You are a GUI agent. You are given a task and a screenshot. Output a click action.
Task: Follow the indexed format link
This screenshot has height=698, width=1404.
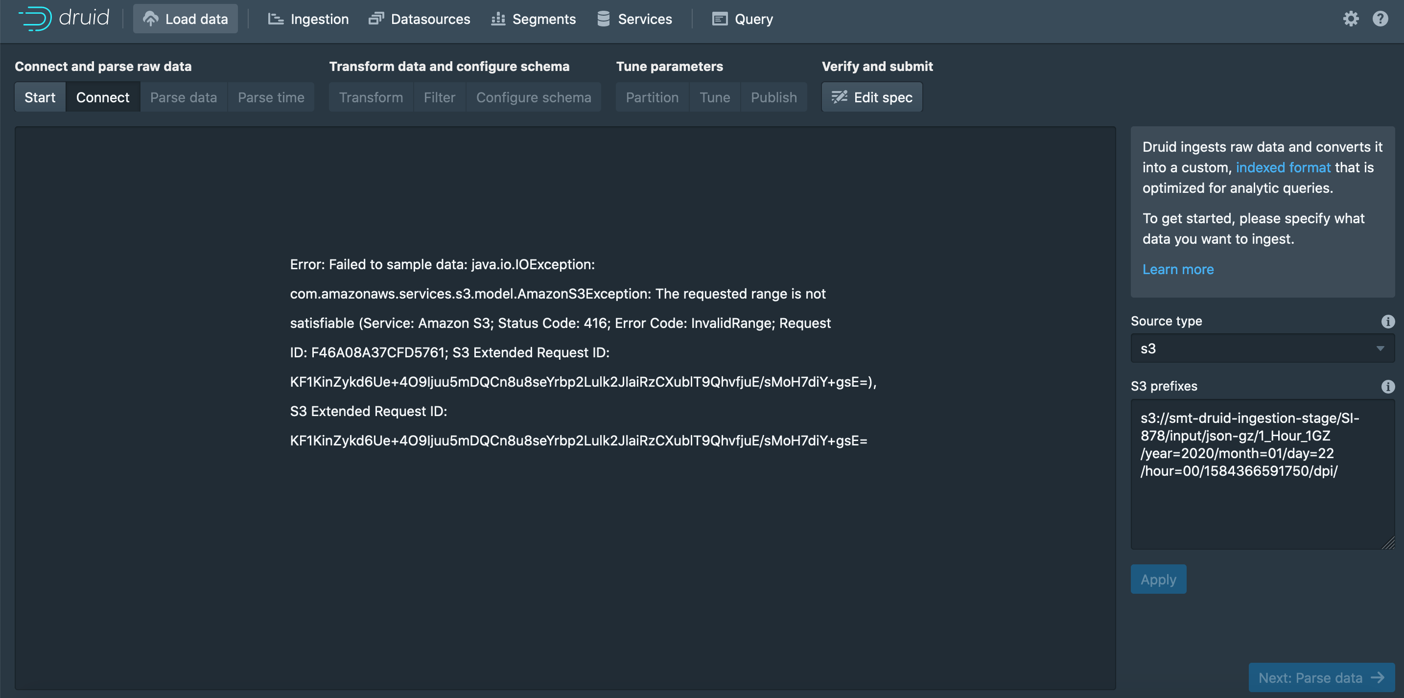[1283, 167]
